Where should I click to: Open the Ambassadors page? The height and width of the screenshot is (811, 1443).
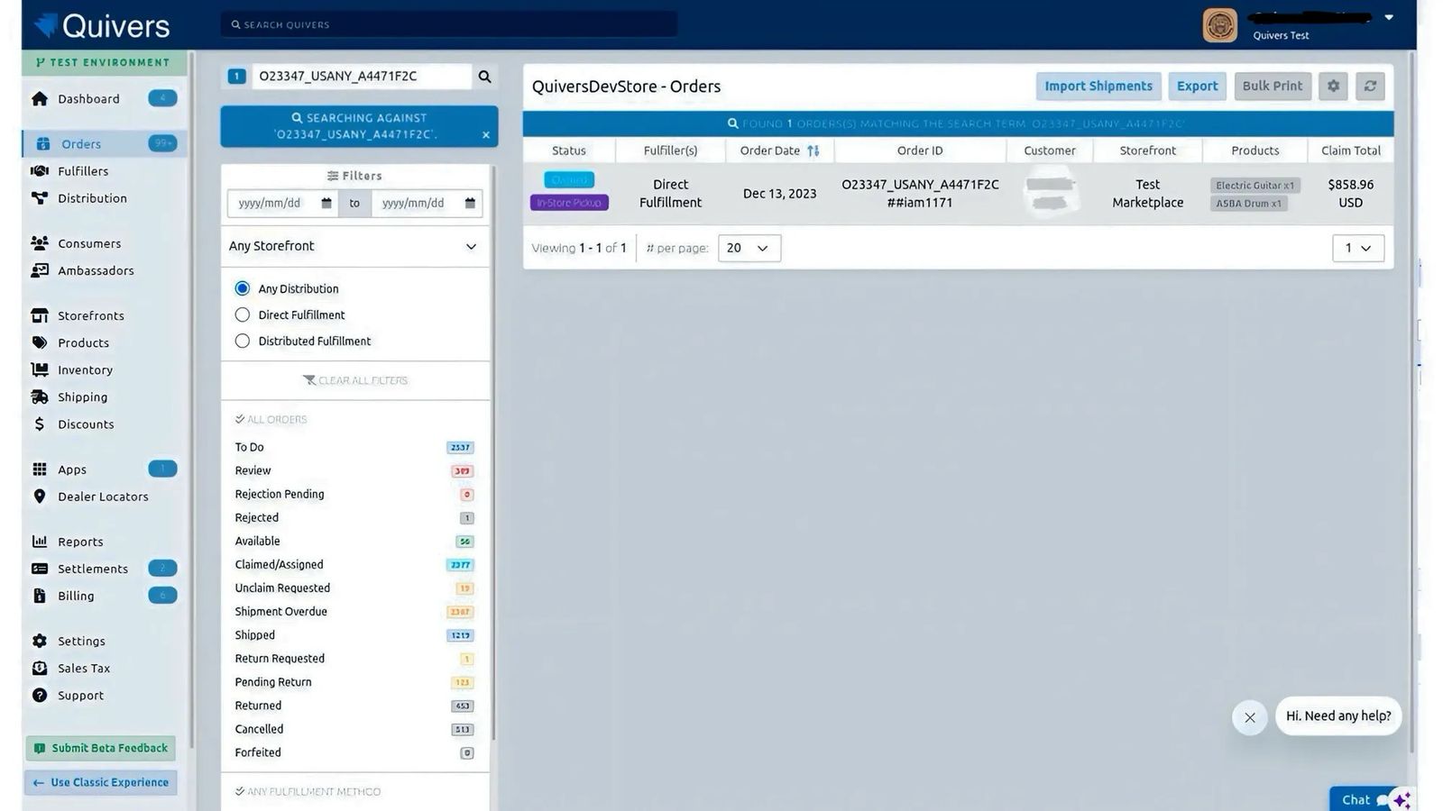pyautogui.click(x=96, y=270)
